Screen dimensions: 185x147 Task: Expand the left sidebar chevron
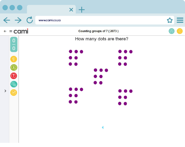[x=5, y=91]
